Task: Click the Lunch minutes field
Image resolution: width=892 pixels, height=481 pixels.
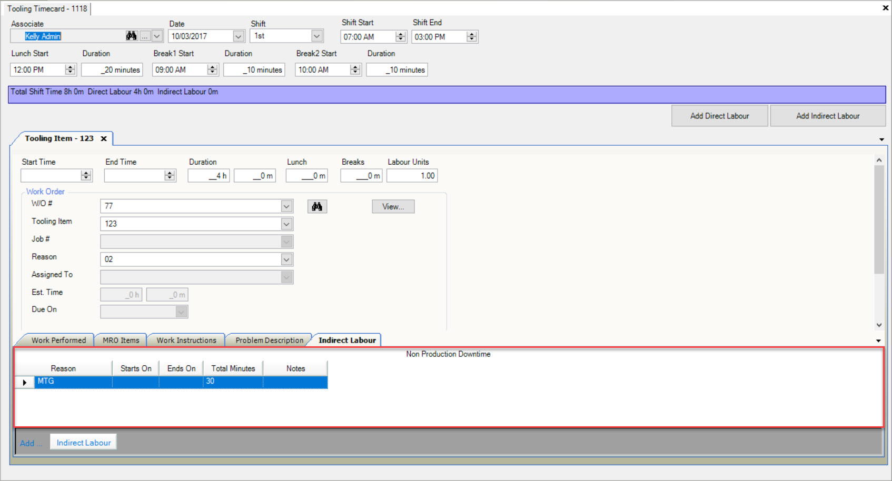Action: click(x=307, y=176)
